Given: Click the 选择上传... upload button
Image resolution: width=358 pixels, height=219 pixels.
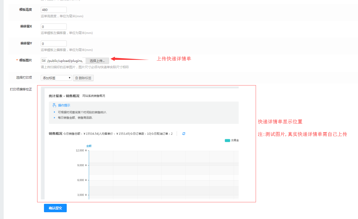Looking at the screenshot, I should point(97,61).
